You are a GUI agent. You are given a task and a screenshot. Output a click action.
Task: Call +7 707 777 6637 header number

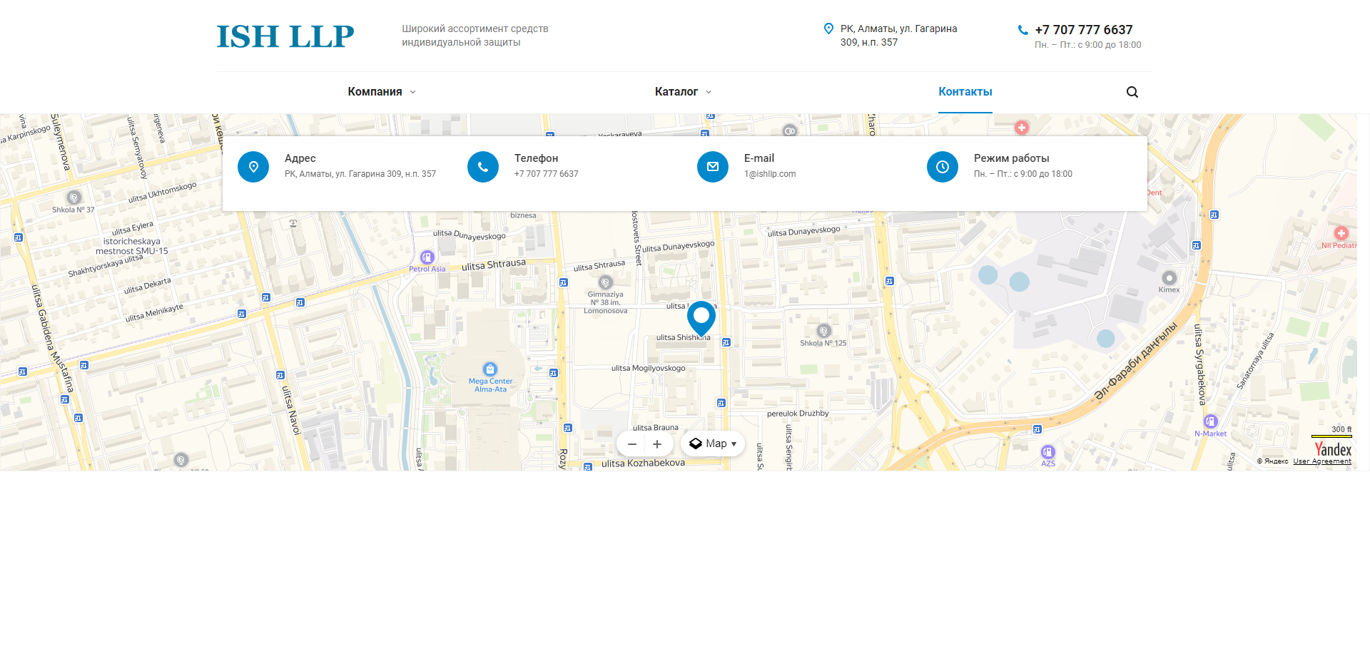(1084, 30)
